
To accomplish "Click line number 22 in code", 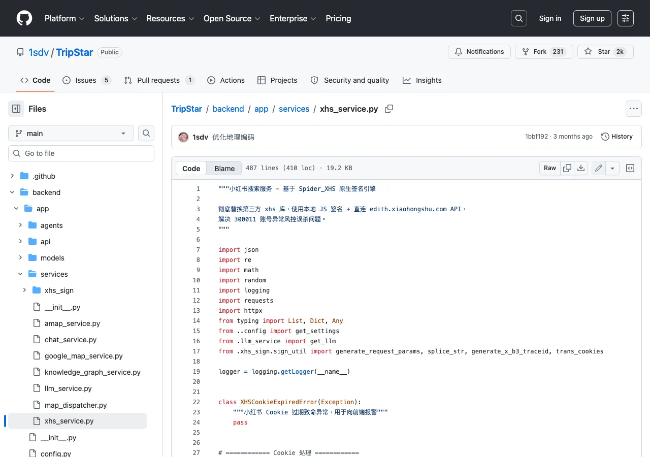I will pyautogui.click(x=197, y=402).
